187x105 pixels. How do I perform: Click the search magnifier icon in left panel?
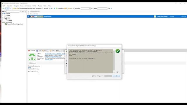(x=20, y=11)
